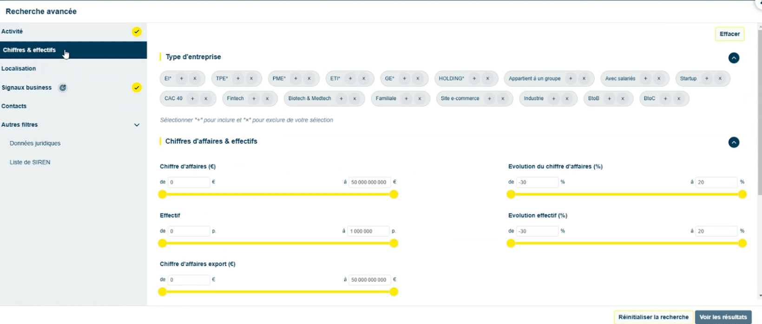This screenshot has width=762, height=324.
Task: Focus Chiffre d'affaires 'de' input field
Action: click(189, 182)
